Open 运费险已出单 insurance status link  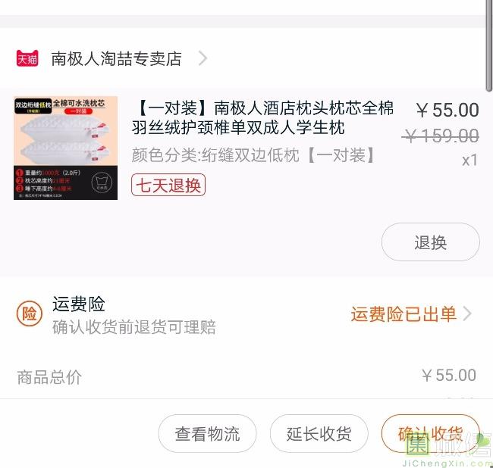[404, 314]
